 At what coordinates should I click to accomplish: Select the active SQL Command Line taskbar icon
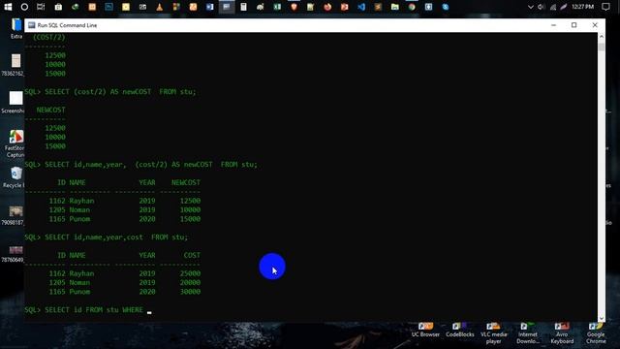coord(227,7)
